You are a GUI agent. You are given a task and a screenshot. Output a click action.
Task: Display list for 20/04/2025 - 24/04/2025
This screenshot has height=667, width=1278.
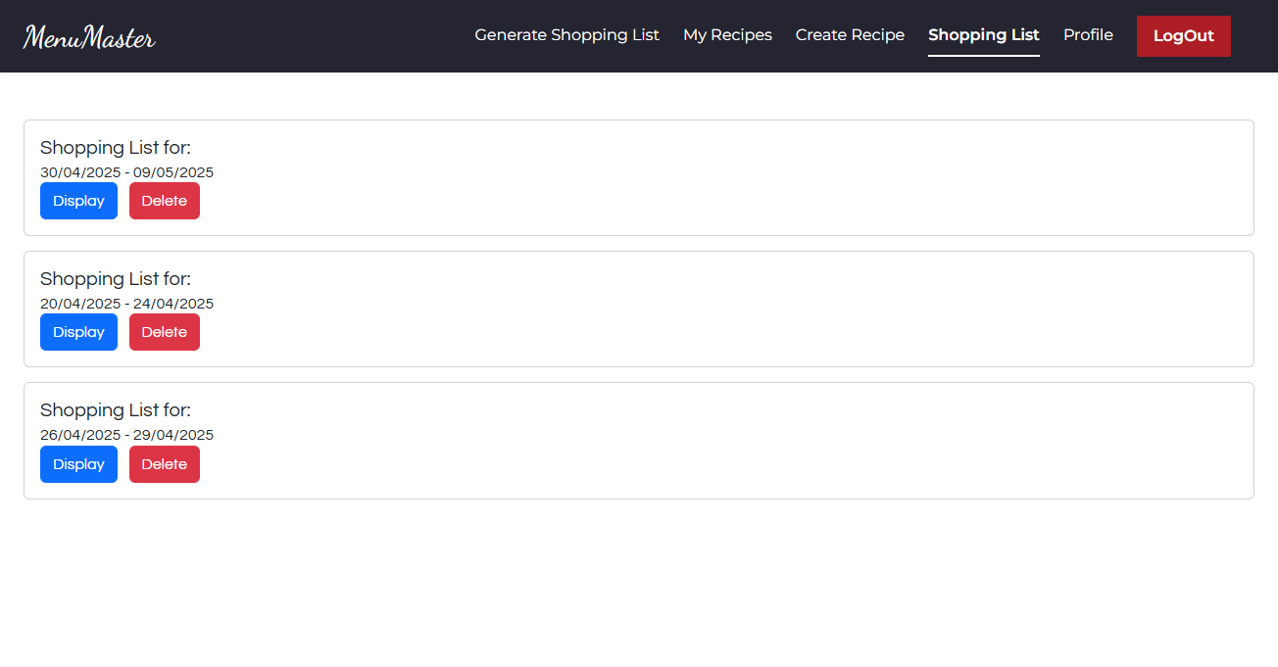point(78,332)
